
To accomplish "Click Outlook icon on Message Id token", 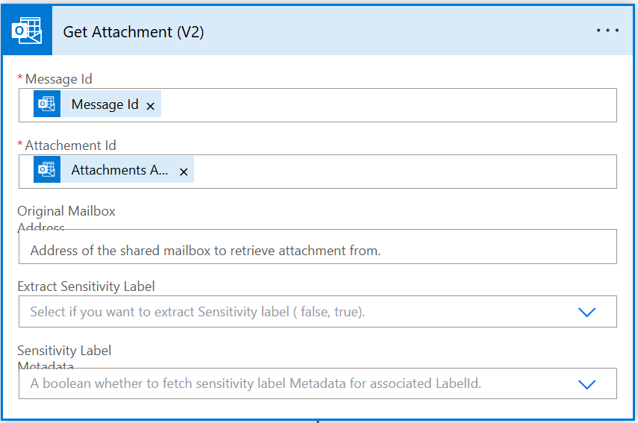I will pyautogui.click(x=47, y=104).
